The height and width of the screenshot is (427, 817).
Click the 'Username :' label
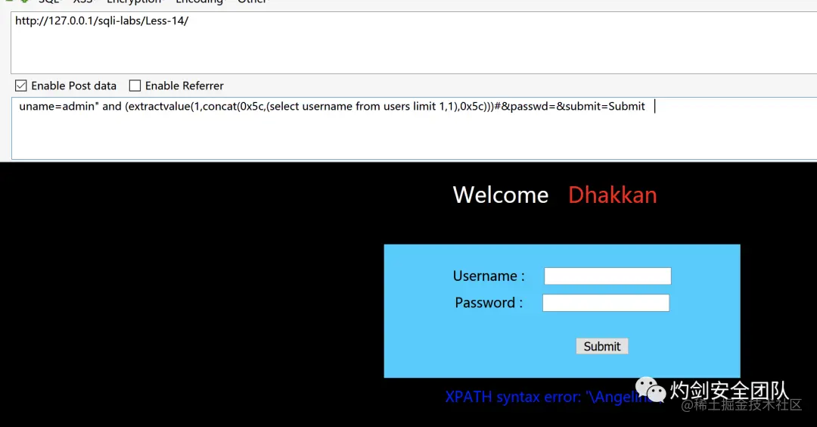(489, 276)
